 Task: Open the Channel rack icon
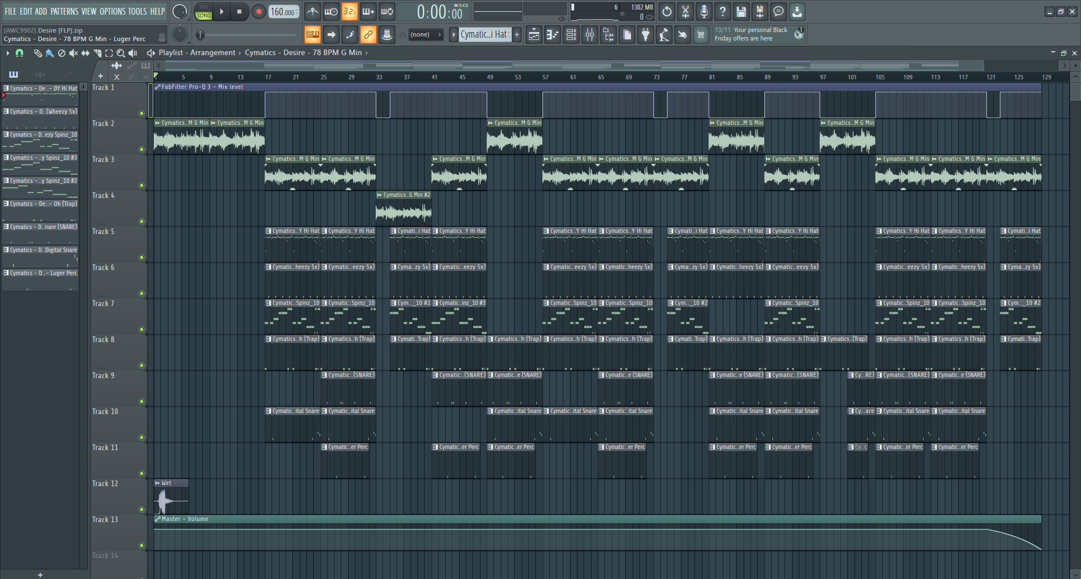click(x=571, y=35)
